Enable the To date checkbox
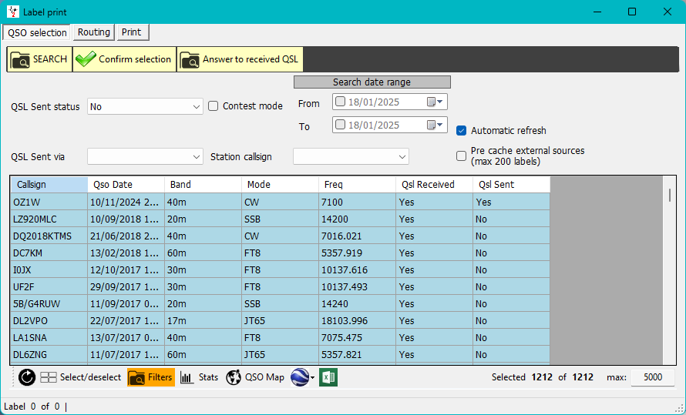686x415 pixels. [340, 125]
